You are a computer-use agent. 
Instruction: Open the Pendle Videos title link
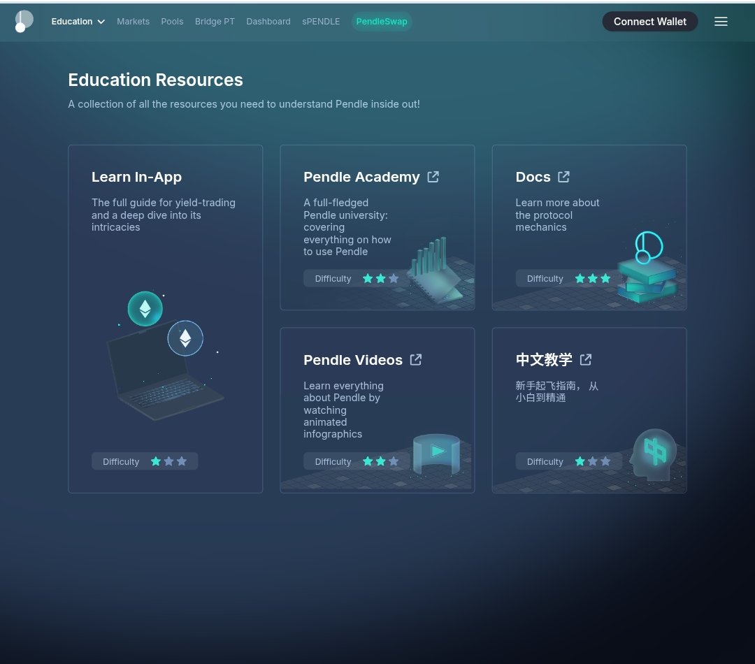pos(353,360)
